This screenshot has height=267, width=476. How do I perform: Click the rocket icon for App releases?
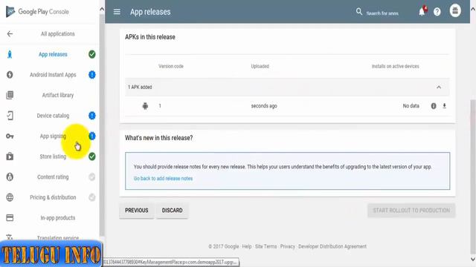pyautogui.click(x=10, y=54)
